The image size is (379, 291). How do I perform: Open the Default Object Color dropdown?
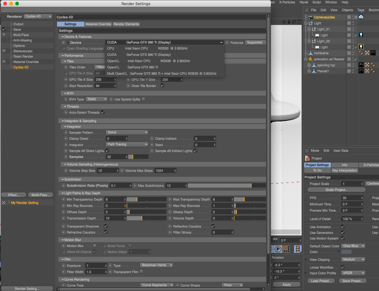pyautogui.click(x=354, y=246)
